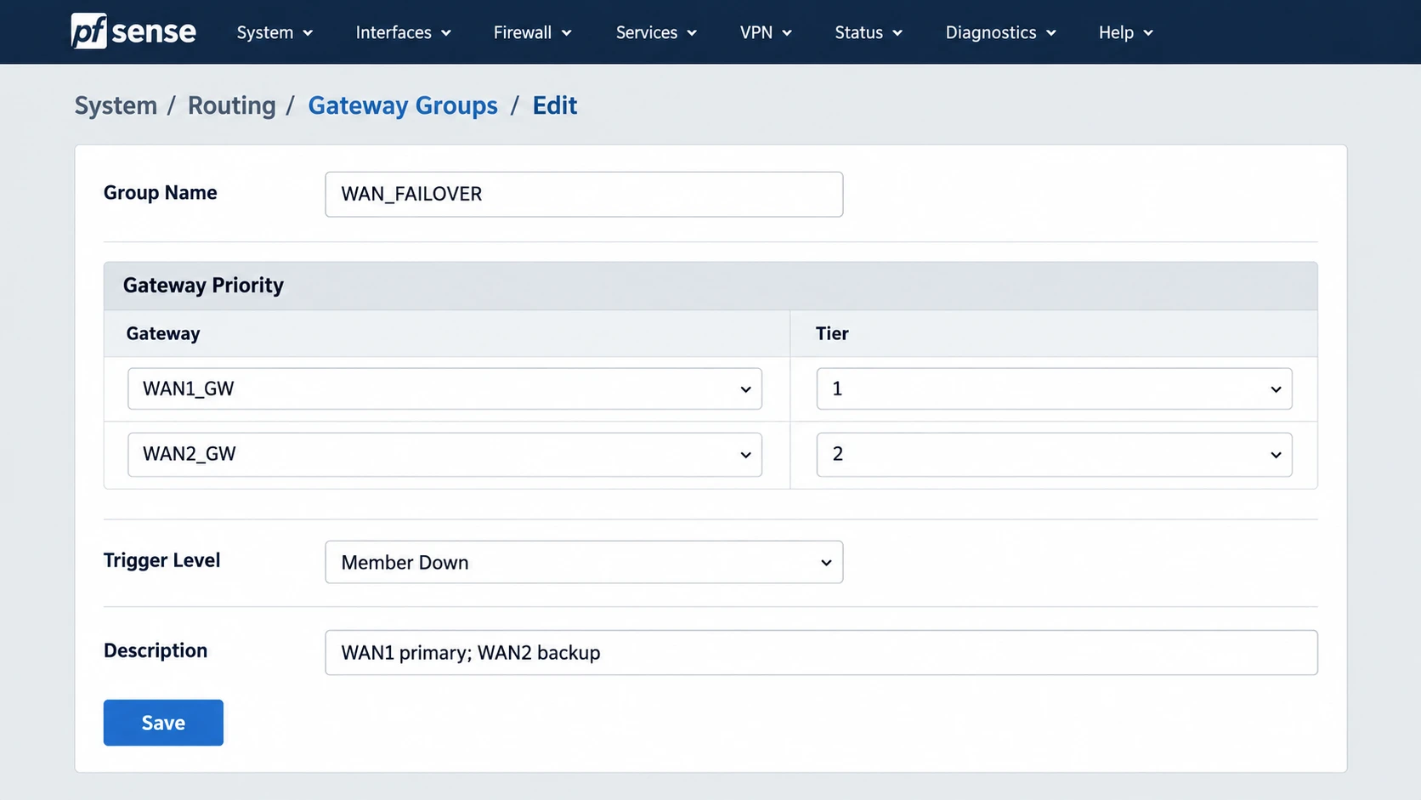Save the gateway group
The height and width of the screenshot is (800, 1421).
pyautogui.click(x=163, y=723)
